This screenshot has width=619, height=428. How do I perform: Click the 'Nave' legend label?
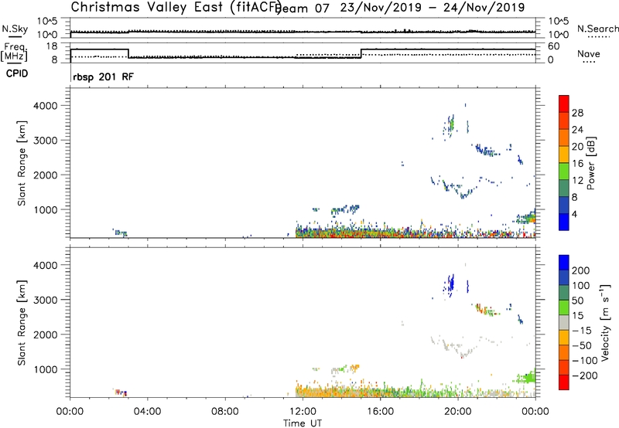coord(589,53)
